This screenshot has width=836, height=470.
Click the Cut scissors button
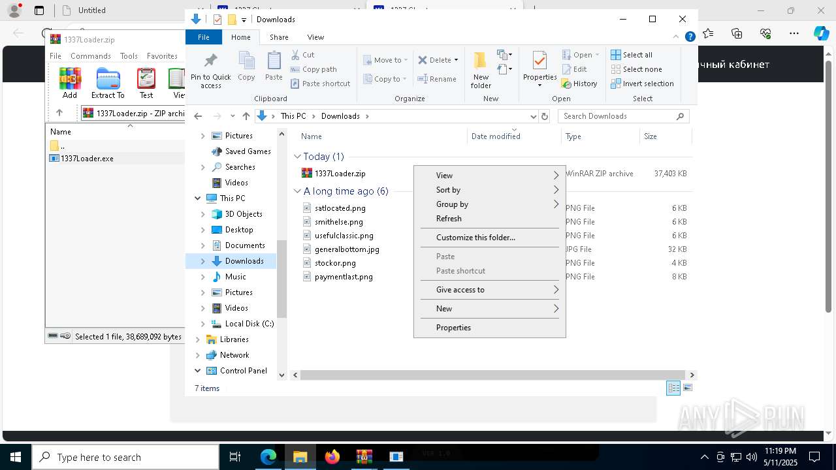pyautogui.click(x=302, y=55)
